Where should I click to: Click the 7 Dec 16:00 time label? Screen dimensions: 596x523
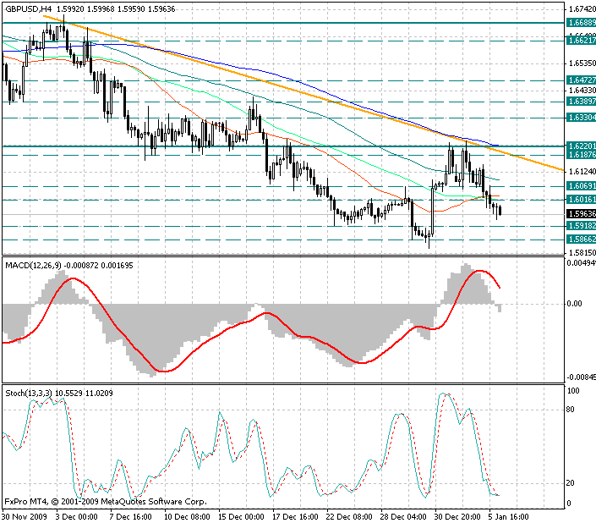pyautogui.click(x=130, y=517)
